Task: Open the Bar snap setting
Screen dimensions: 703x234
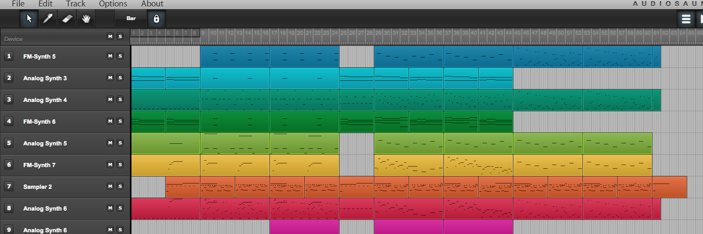Action: pos(131,19)
